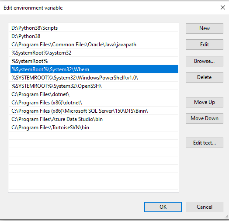Click the New button
The image size is (229, 221).
point(205,28)
